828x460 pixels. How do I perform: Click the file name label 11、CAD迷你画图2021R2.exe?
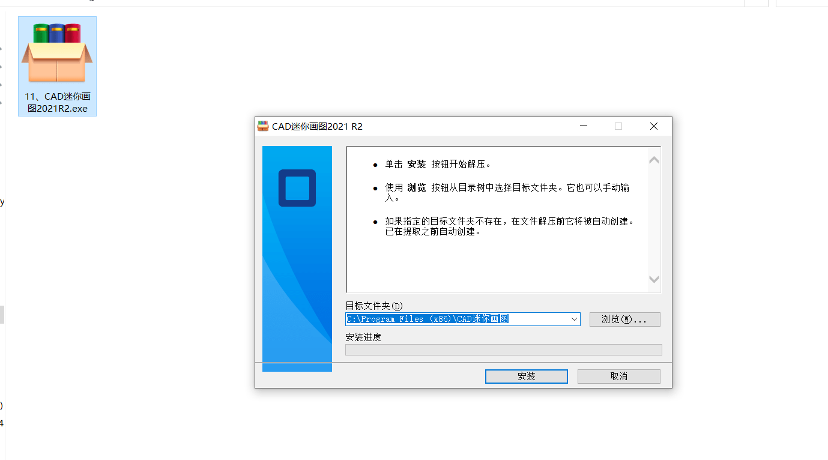(58, 103)
